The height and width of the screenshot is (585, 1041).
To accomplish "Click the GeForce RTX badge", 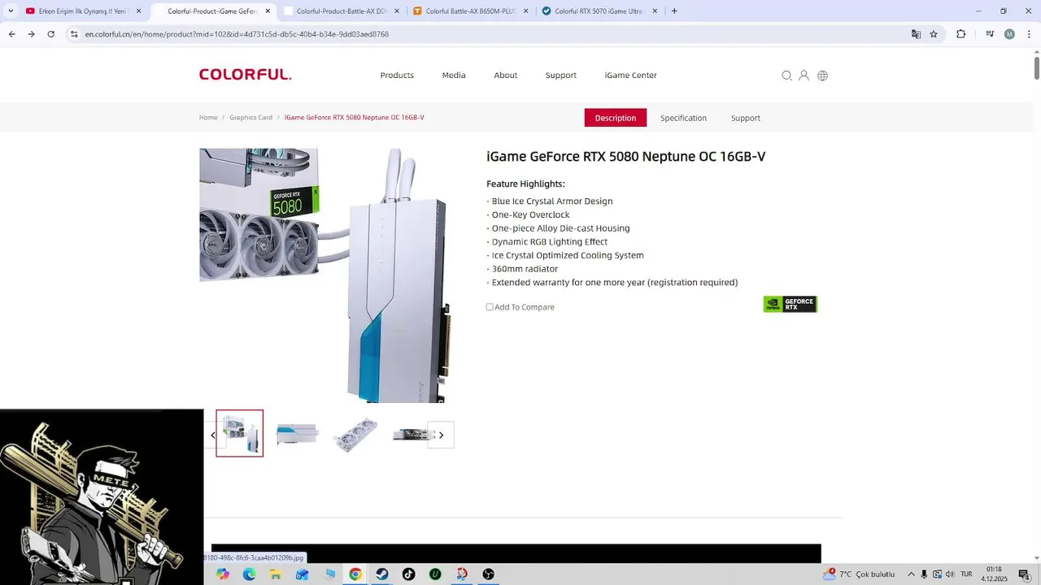I will coord(790,304).
